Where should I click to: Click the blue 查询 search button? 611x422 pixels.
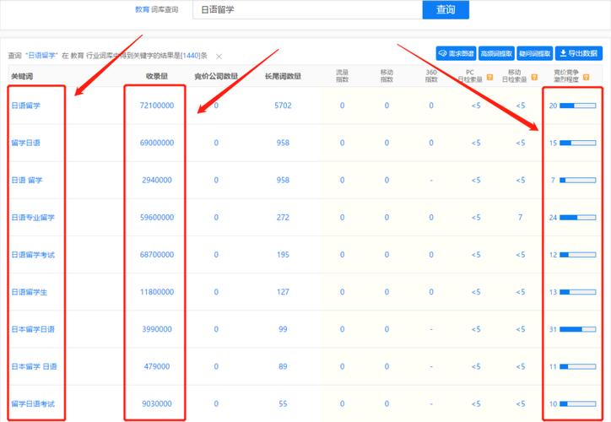click(x=445, y=10)
